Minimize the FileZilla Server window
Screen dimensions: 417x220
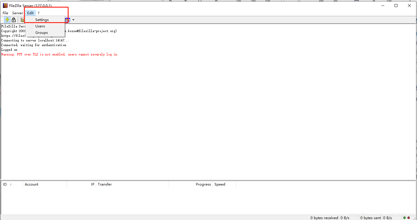click(x=383, y=6)
